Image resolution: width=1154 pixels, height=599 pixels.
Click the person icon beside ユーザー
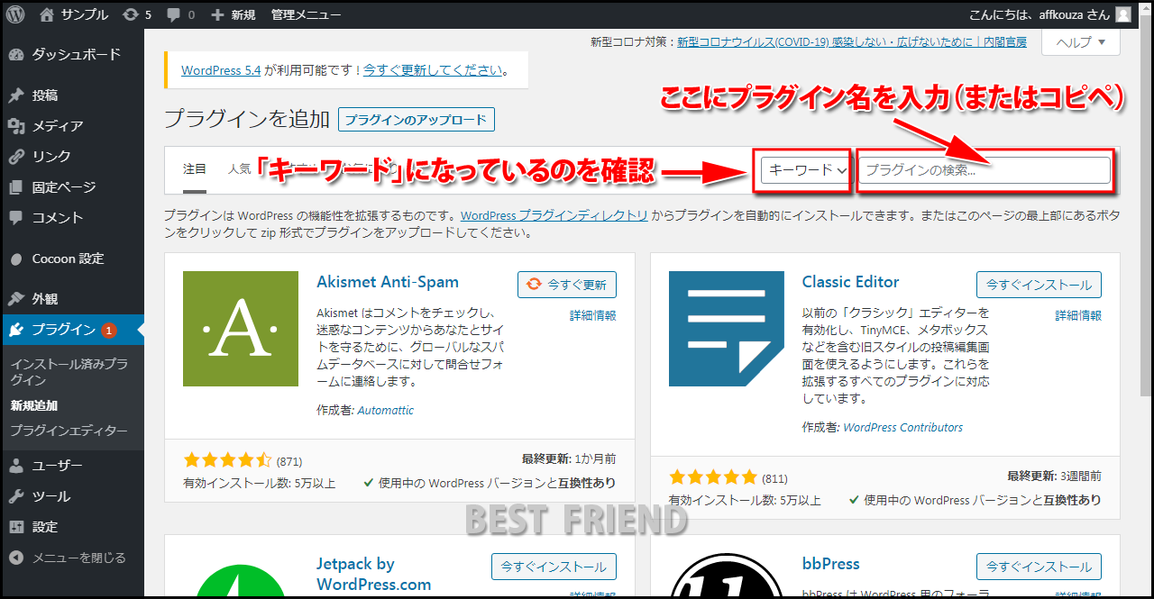pos(16,466)
